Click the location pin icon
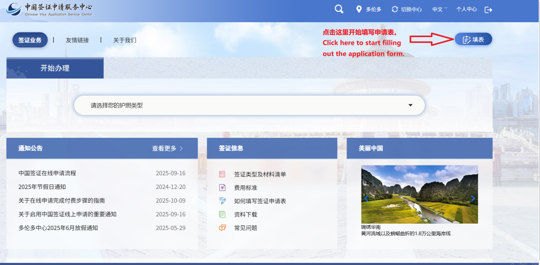 [359, 9]
